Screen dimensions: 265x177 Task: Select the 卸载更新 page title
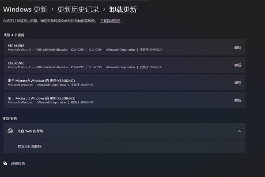(x=123, y=9)
